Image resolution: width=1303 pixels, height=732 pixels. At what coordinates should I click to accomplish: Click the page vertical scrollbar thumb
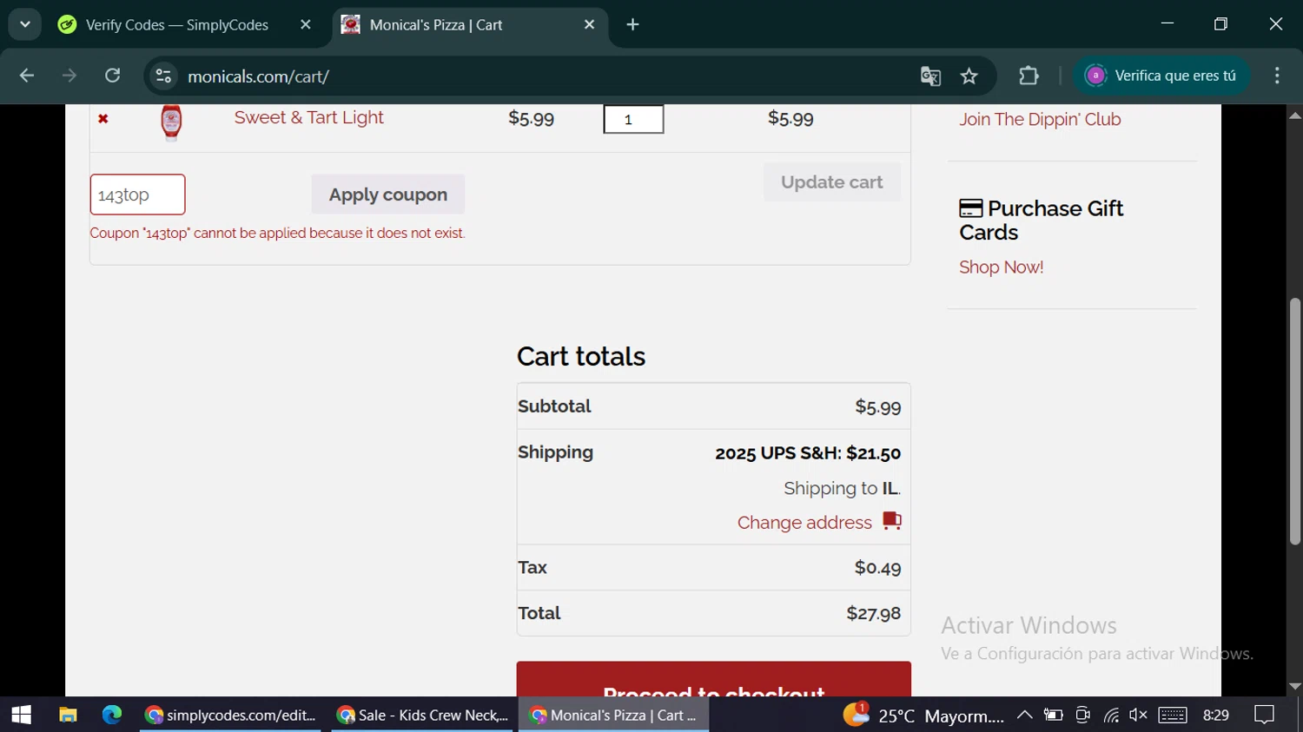click(1295, 421)
